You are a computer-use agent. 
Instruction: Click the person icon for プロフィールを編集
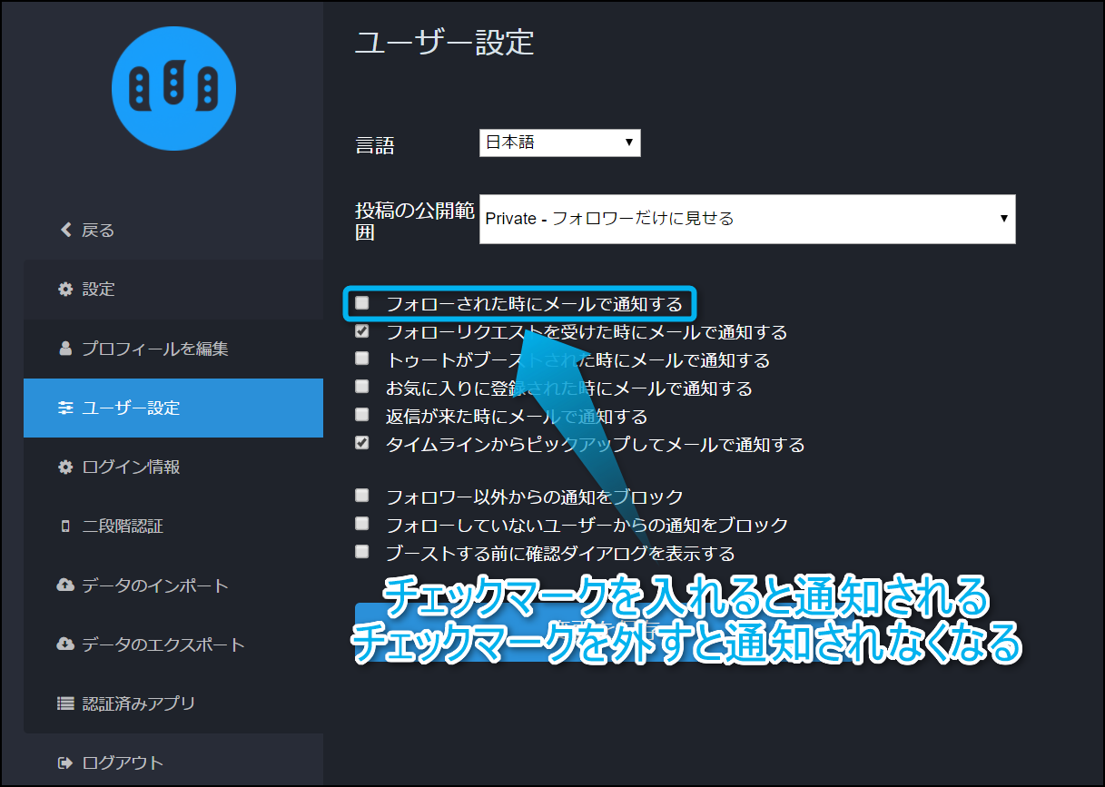pyautogui.click(x=65, y=349)
